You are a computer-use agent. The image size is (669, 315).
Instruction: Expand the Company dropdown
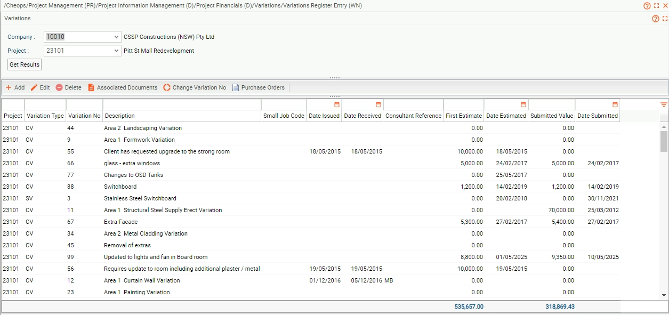click(117, 37)
